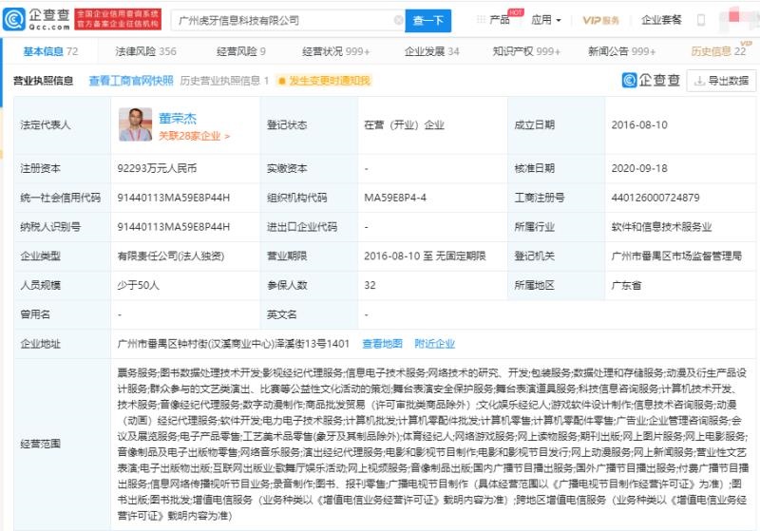Click the 导出数据 export button
The width and height of the screenshot is (760, 531).
[721, 81]
